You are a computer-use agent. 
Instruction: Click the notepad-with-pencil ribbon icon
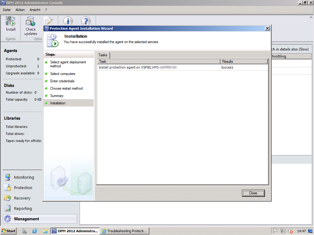pos(48,21)
